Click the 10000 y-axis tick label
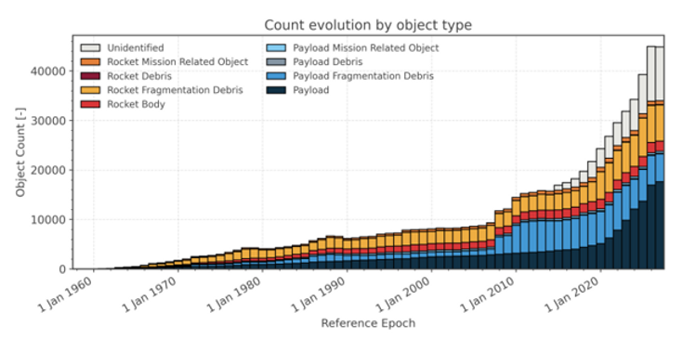Screen dimensions: 696x339 [50, 219]
